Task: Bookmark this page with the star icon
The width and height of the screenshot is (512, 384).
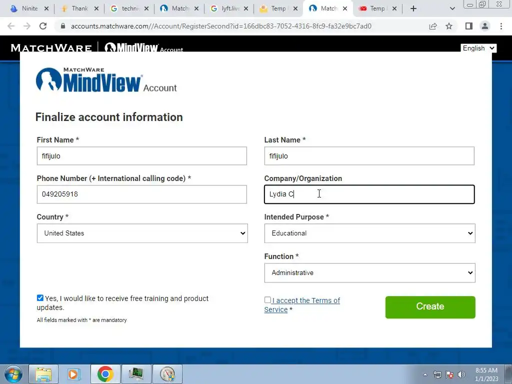Action: point(449,26)
